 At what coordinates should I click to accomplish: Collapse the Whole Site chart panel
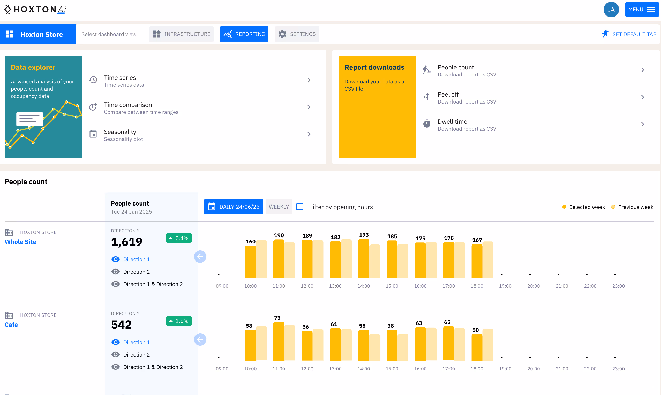tap(200, 257)
